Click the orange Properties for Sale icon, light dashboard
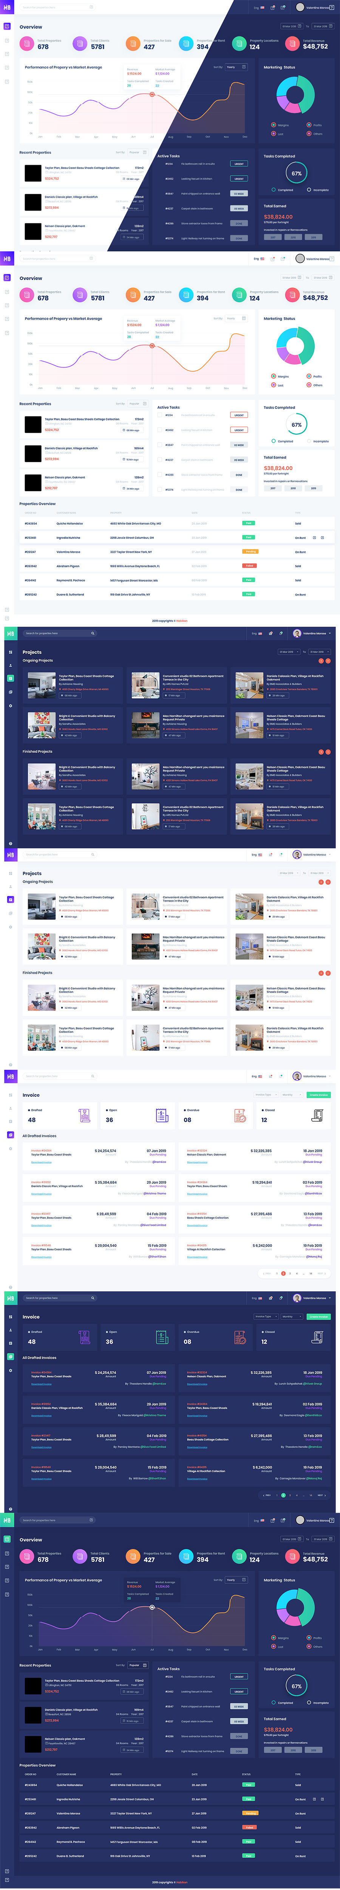Image resolution: width=340 pixels, height=1890 pixels. click(x=133, y=295)
